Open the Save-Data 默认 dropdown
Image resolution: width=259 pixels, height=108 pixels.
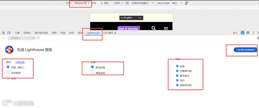point(170,3)
